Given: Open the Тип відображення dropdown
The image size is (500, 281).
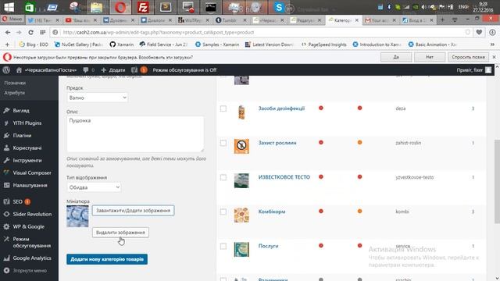Looking at the screenshot, I should coord(94,187).
